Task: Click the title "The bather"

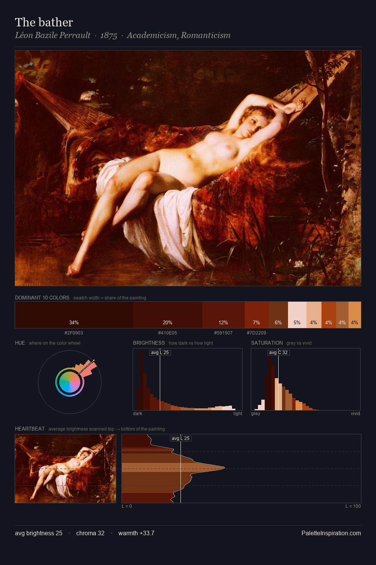Action: click(44, 22)
